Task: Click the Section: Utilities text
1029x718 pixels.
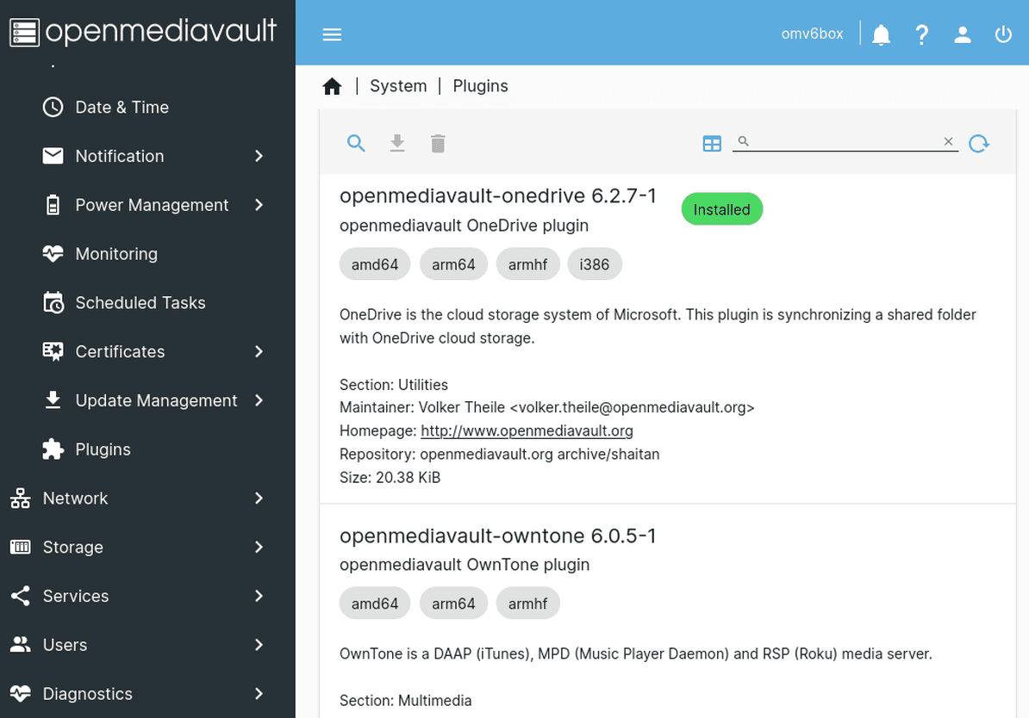Action: point(394,384)
